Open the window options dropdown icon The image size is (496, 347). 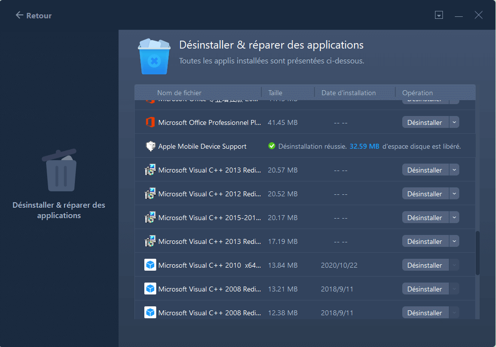[x=439, y=15]
